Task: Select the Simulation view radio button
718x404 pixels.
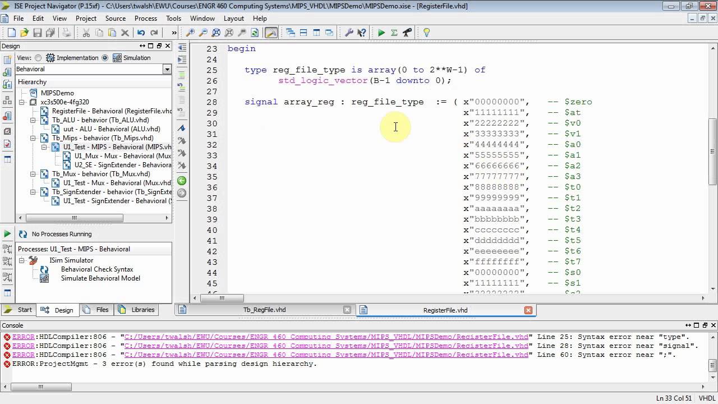Action: click(105, 58)
